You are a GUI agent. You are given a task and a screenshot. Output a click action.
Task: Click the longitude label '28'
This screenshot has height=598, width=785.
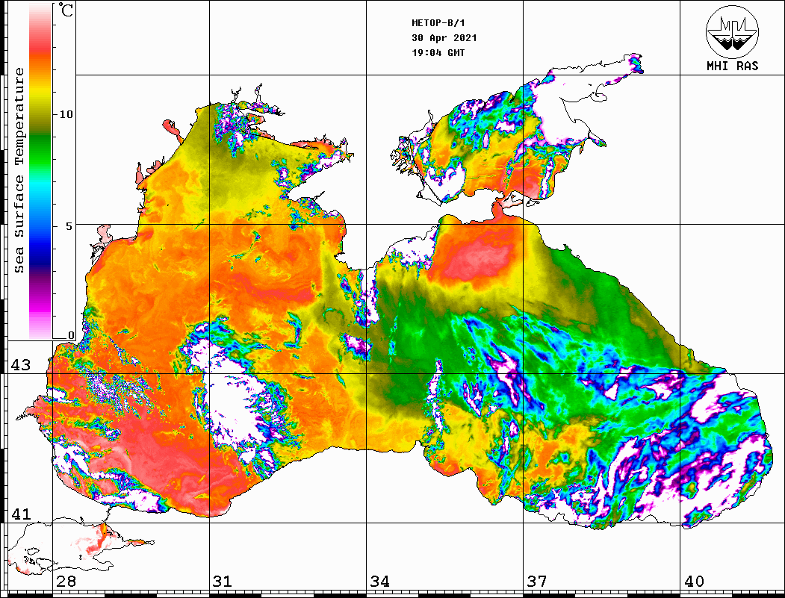(x=66, y=582)
